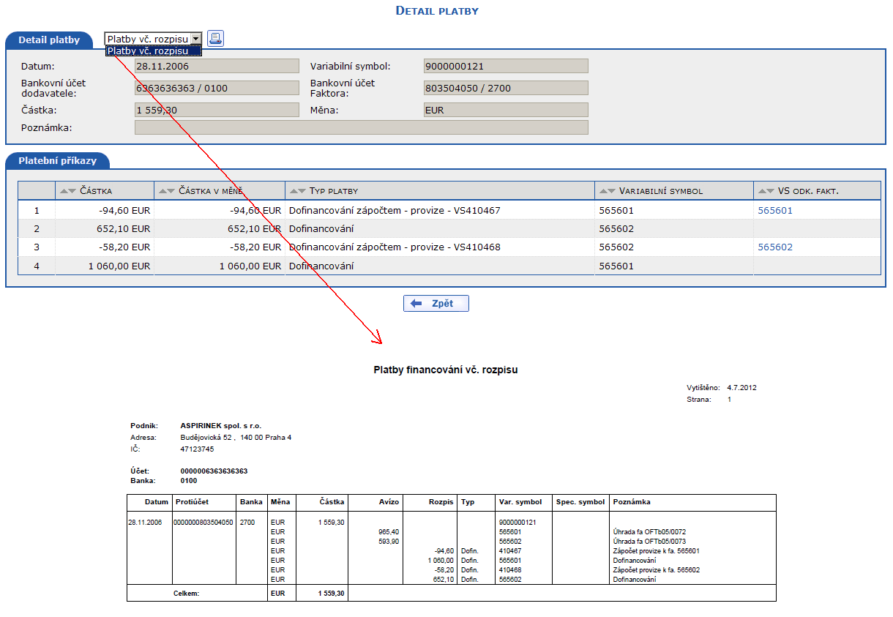Click company name ASPIRINEK spol. s r.o.

(x=221, y=425)
